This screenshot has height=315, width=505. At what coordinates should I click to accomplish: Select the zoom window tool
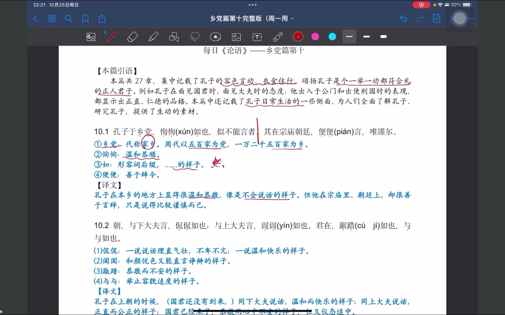pyautogui.click(x=91, y=37)
